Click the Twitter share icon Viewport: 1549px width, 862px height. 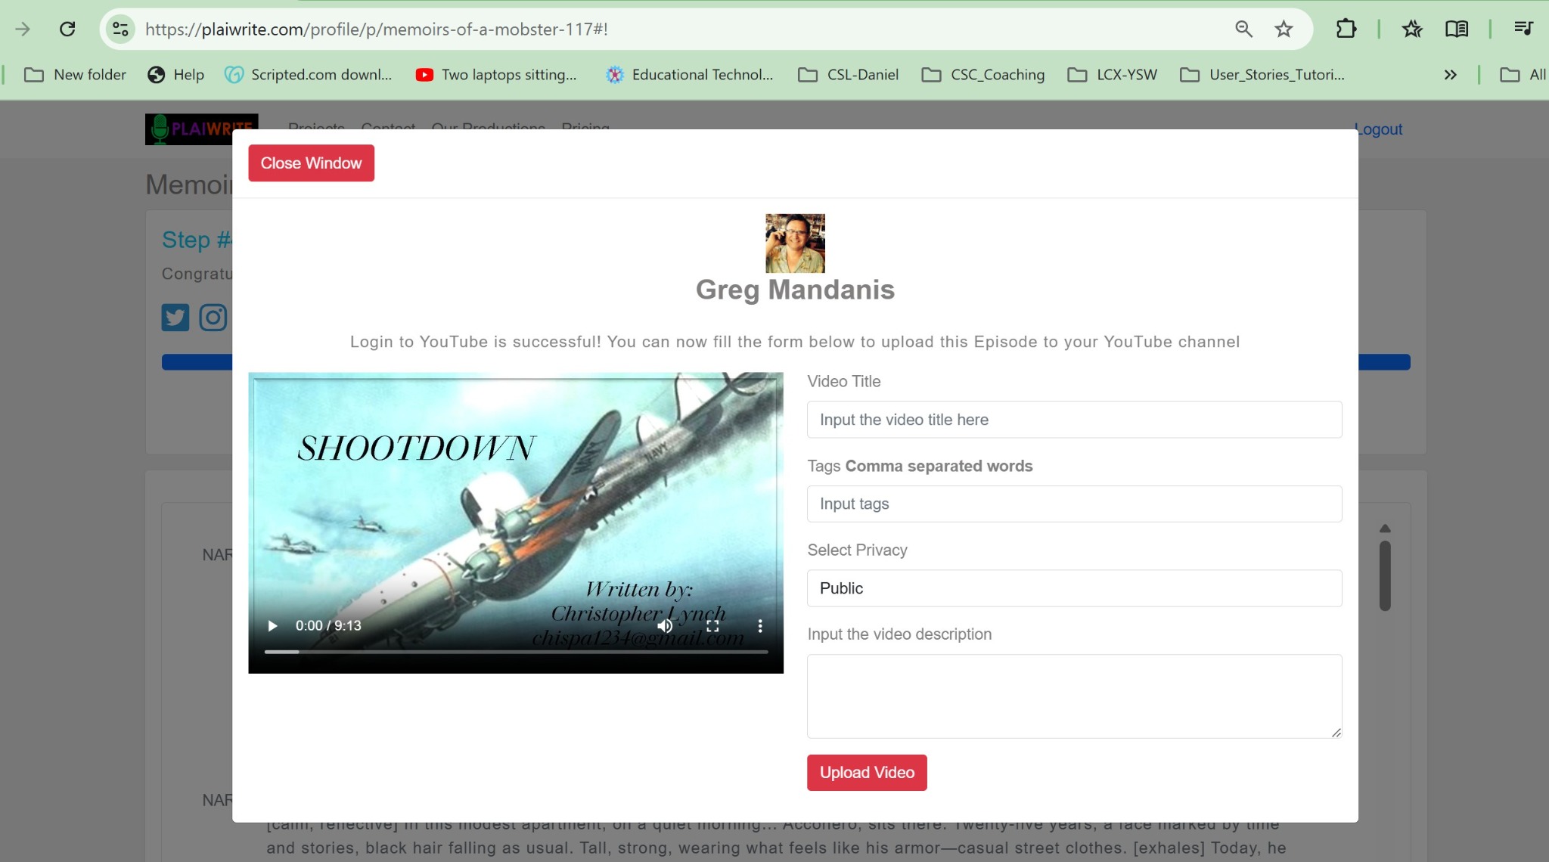[175, 318]
